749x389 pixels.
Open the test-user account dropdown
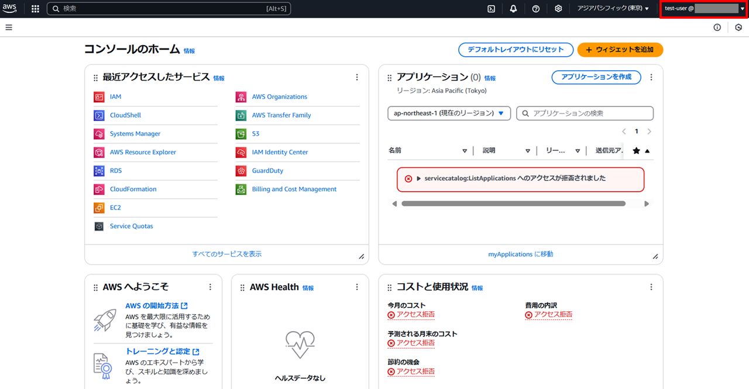point(705,9)
